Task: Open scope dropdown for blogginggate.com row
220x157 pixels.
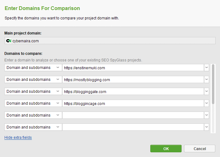Action: pos(33,92)
